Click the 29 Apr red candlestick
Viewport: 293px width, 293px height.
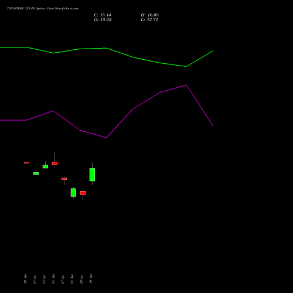pyautogui.click(x=83, y=193)
